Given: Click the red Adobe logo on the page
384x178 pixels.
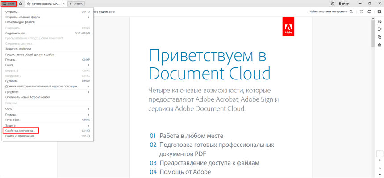Looking at the screenshot, I should [288, 26].
